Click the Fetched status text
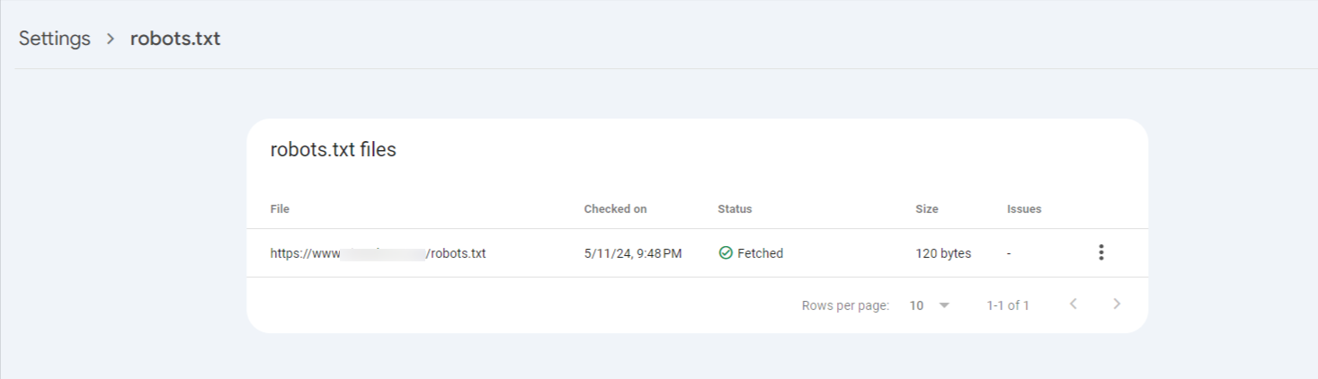The width and height of the screenshot is (1318, 379). (x=760, y=253)
